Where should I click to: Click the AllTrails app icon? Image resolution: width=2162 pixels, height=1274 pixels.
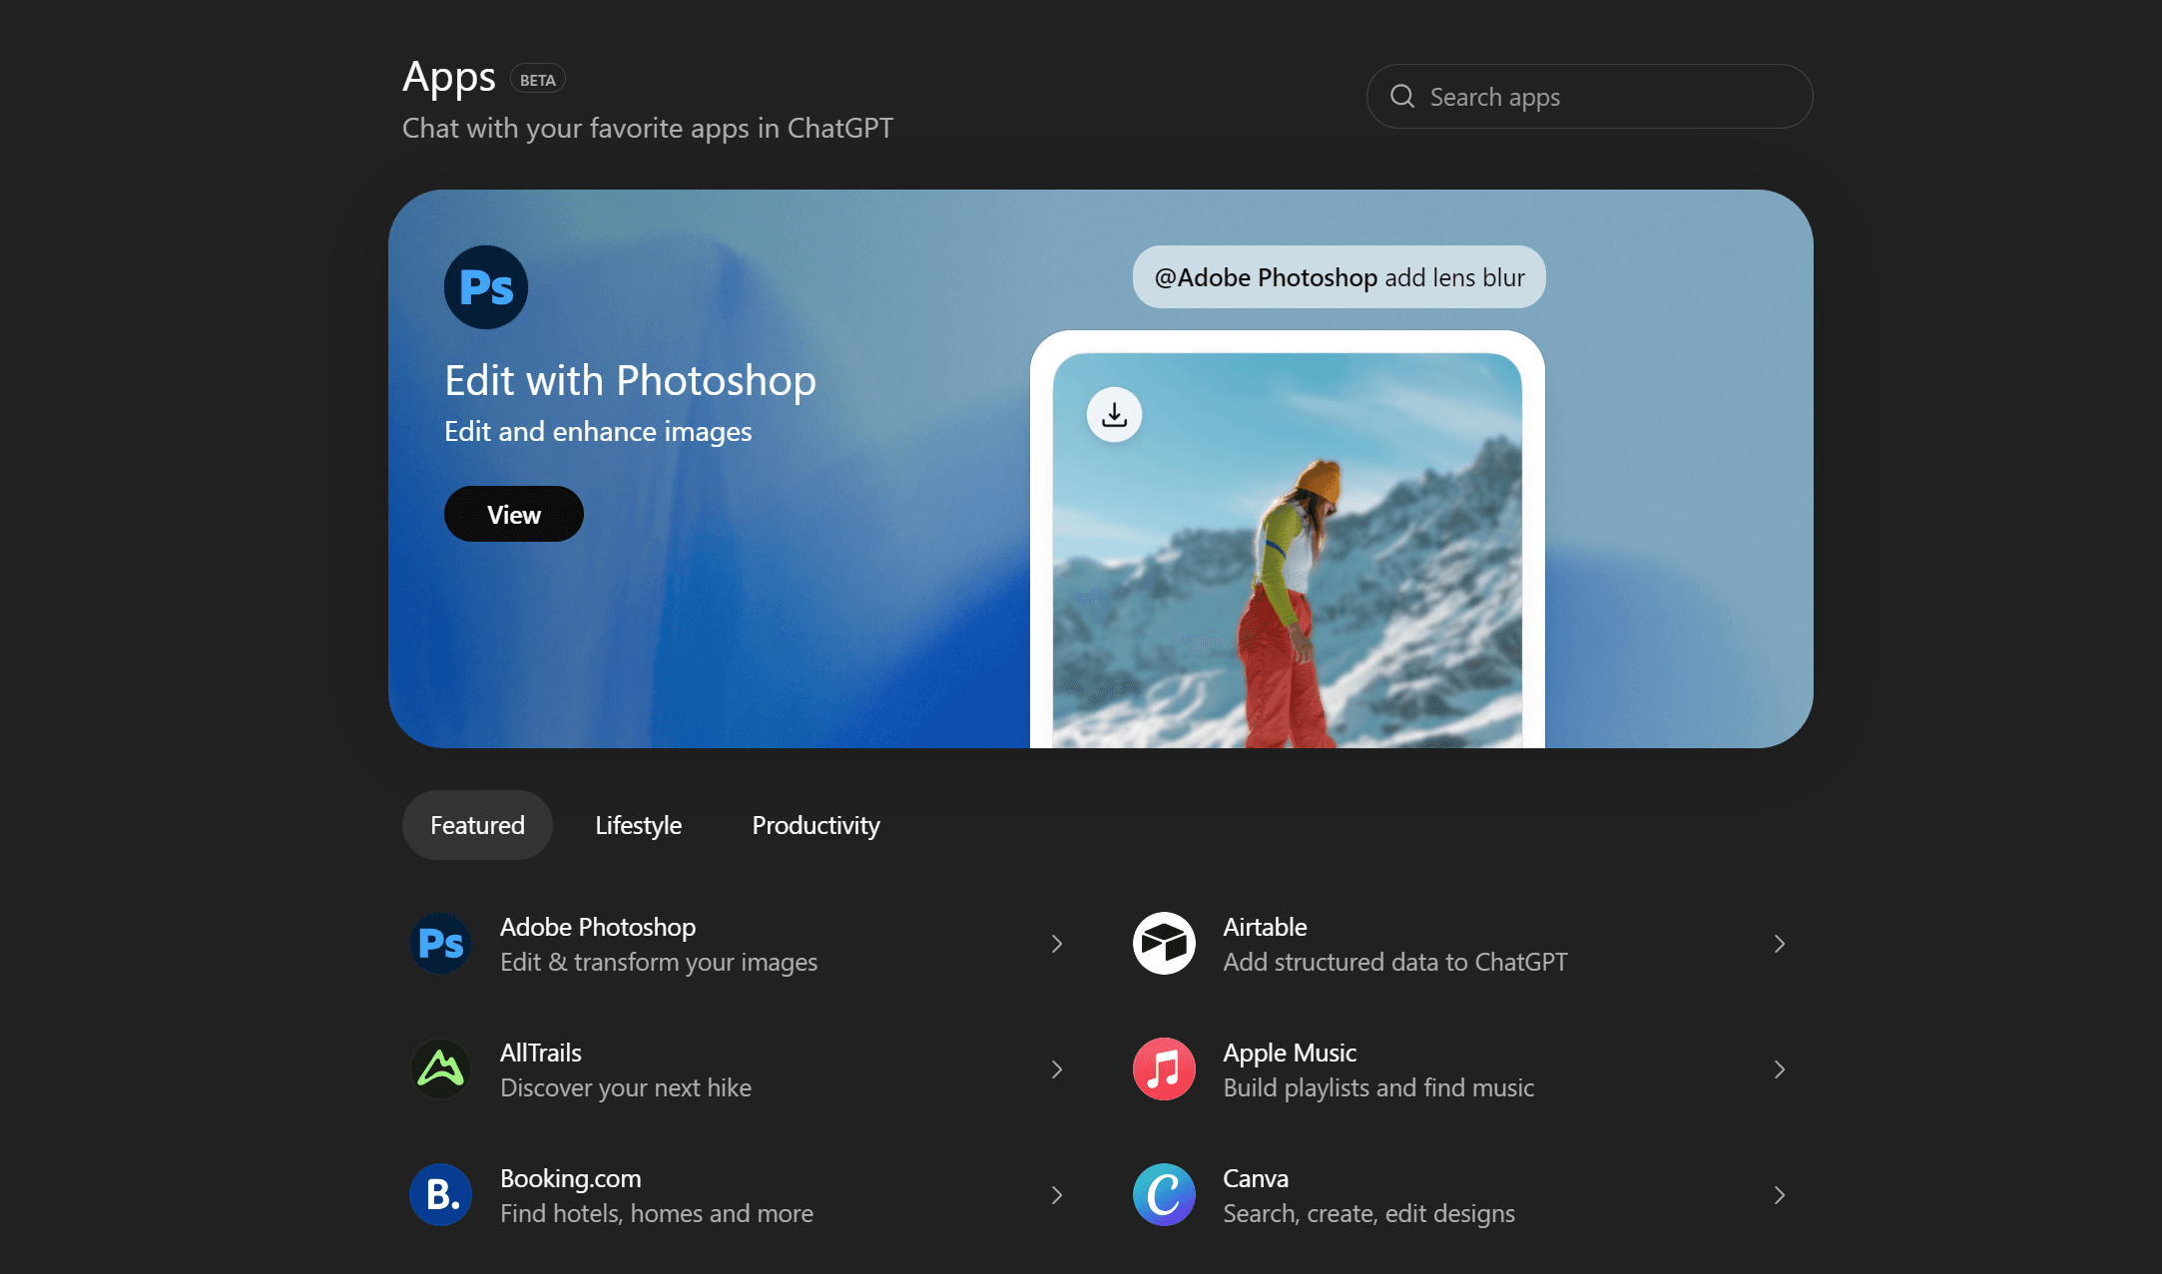(440, 1069)
